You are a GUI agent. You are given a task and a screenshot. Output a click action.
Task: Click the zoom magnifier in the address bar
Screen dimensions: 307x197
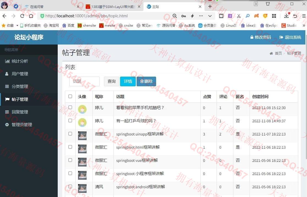175,16
